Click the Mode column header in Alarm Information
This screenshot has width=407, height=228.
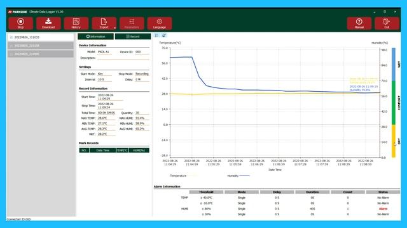[242, 192]
